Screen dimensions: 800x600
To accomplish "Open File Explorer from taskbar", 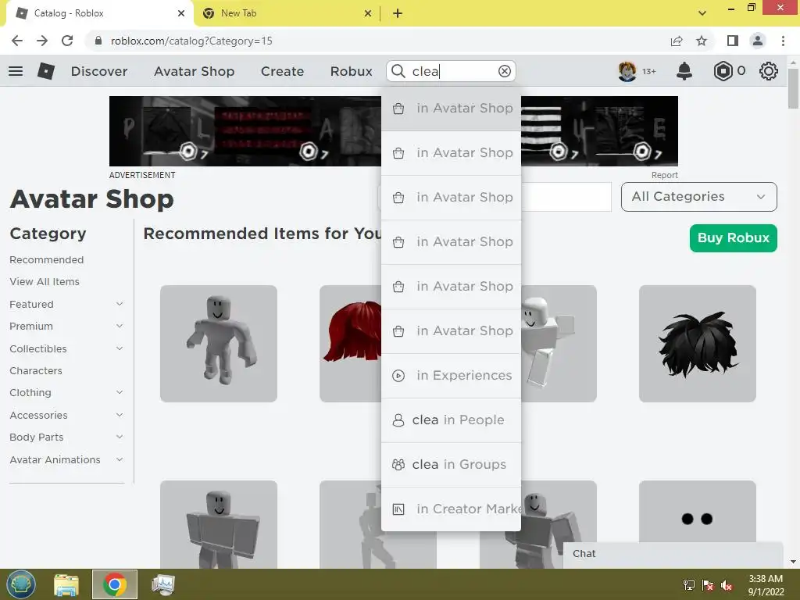I will pos(67,584).
